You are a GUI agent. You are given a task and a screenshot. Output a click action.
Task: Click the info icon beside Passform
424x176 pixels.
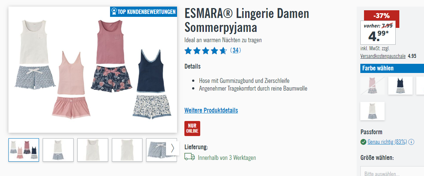[x=411, y=142]
